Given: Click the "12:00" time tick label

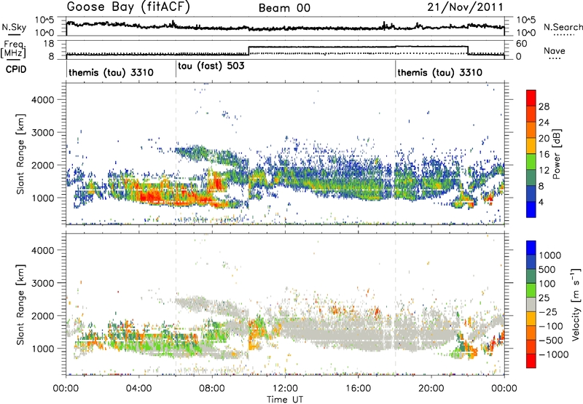Looking at the screenshot, I should (x=285, y=389).
